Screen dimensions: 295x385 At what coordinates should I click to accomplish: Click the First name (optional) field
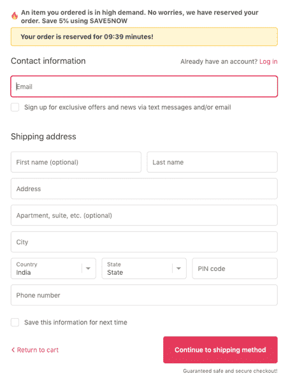click(76, 162)
